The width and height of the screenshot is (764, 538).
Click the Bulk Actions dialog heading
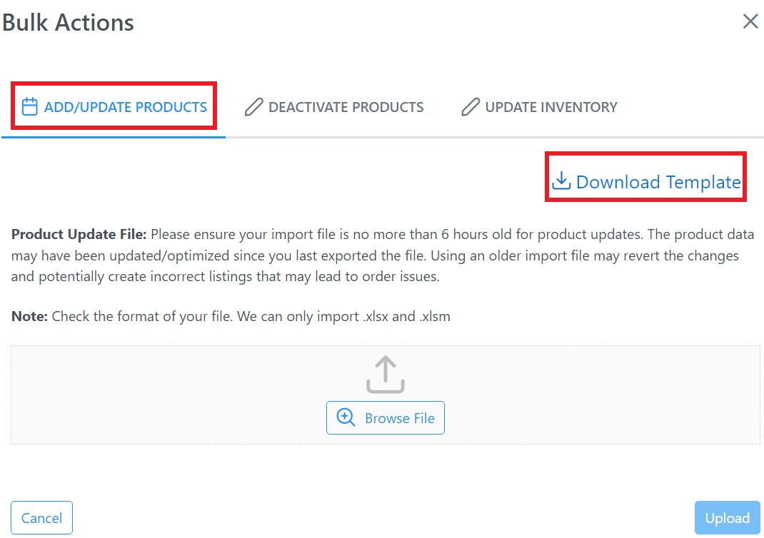68,22
